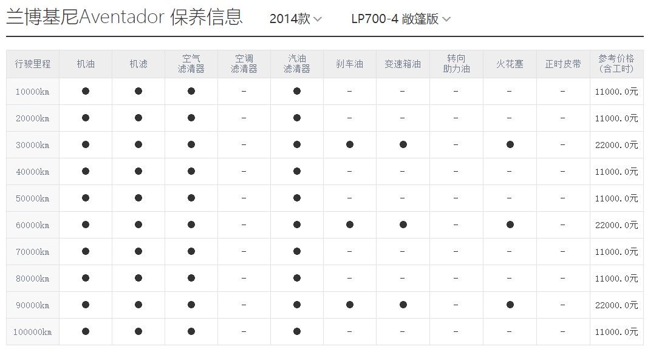Select the 20000km mileage row label
659x355 pixels.
tap(33, 118)
